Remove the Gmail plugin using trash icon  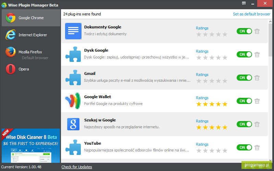[257, 78]
